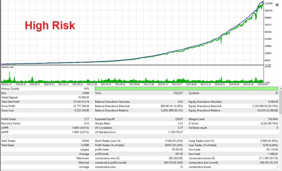Select the AHPR row value 1.0001 (0.01%)
This screenshot has width=282, height=171.
coord(80,128)
